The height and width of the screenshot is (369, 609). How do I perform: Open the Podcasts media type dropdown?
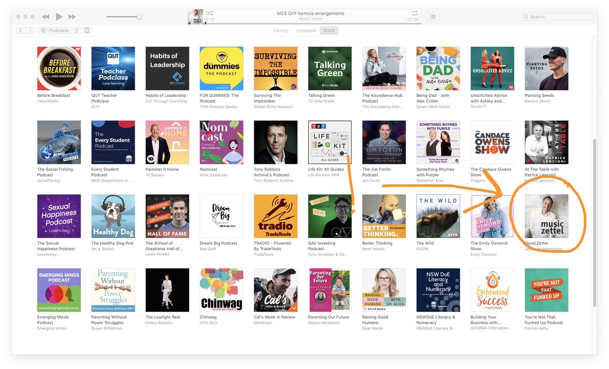59,30
